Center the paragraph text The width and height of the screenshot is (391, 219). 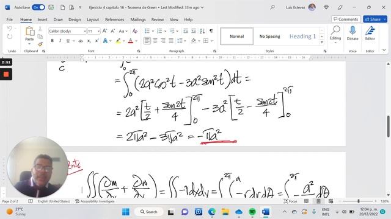pyautogui.click(x=155, y=41)
